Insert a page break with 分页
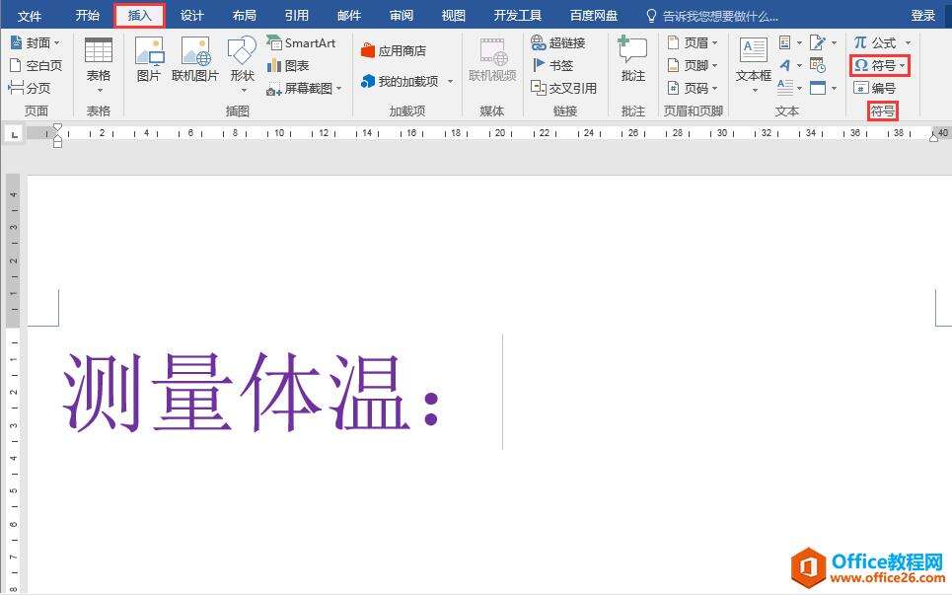The height and width of the screenshot is (595, 952). pyautogui.click(x=31, y=88)
